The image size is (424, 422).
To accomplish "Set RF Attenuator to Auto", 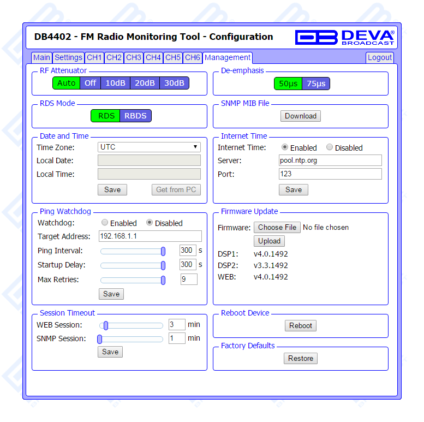I will click(66, 83).
